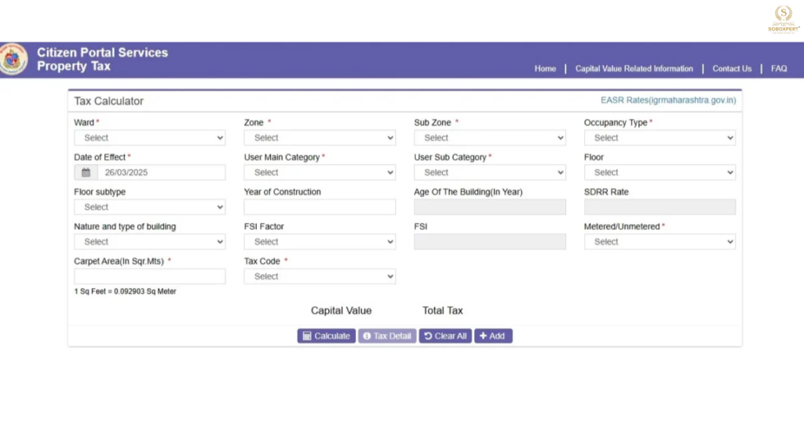Open the Tax Code dropdown
The width and height of the screenshot is (804, 421).
(x=320, y=276)
